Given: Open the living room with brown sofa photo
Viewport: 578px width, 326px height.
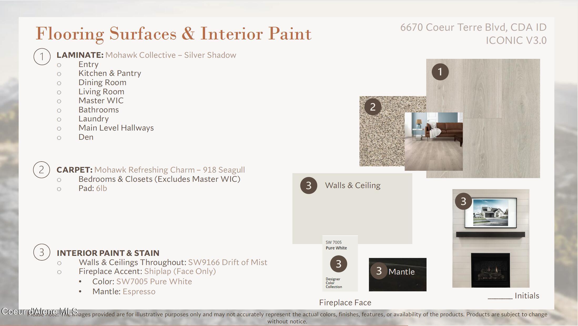Looking at the screenshot, I should [x=434, y=142].
